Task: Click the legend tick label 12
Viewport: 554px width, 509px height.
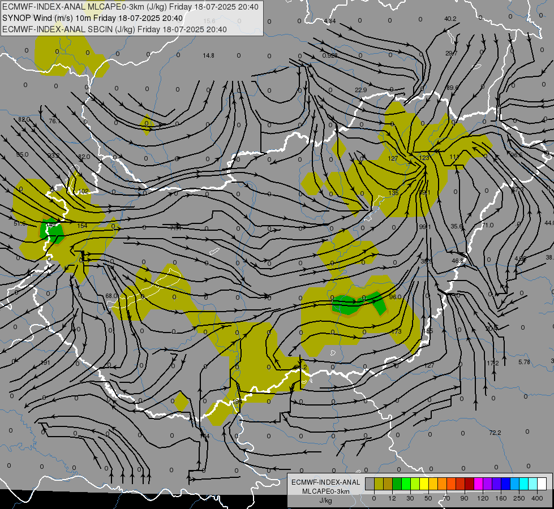Action: pyautogui.click(x=392, y=498)
